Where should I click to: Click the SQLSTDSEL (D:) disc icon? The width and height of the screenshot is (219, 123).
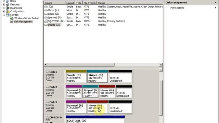point(46,21)
